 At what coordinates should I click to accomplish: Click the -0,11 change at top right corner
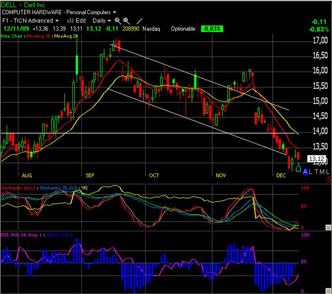click(319, 22)
